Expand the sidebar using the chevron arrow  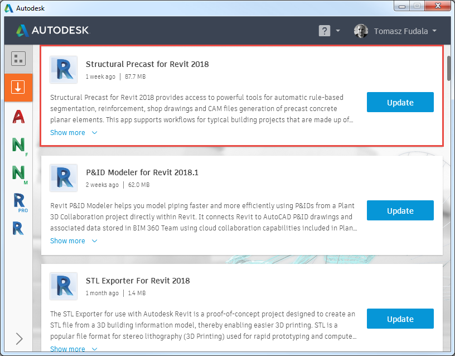[19, 339]
